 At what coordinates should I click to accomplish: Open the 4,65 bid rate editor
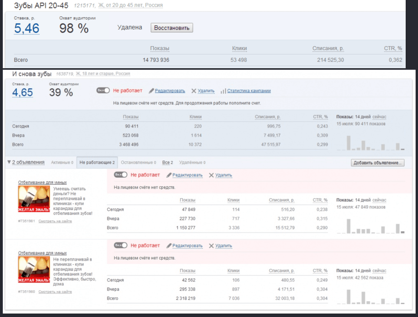[x=22, y=92]
